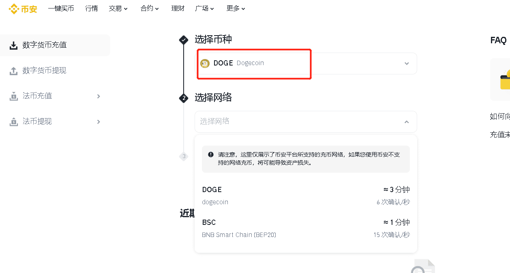The image size is (510, 273).
Task: Click the 法币充值 fiat deposit icon
Action: pyautogui.click(x=12, y=96)
